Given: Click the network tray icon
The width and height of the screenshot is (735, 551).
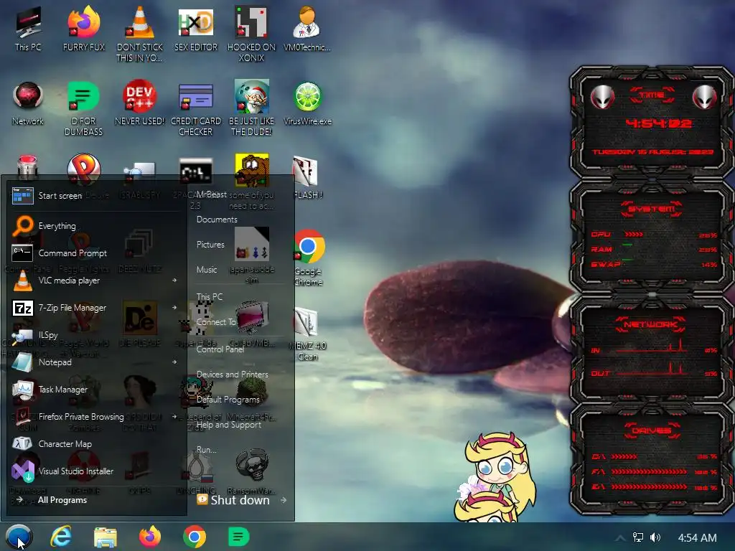Looking at the screenshot, I should pos(638,537).
